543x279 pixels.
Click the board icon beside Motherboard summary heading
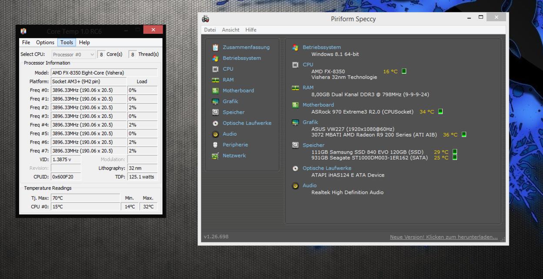coord(295,105)
